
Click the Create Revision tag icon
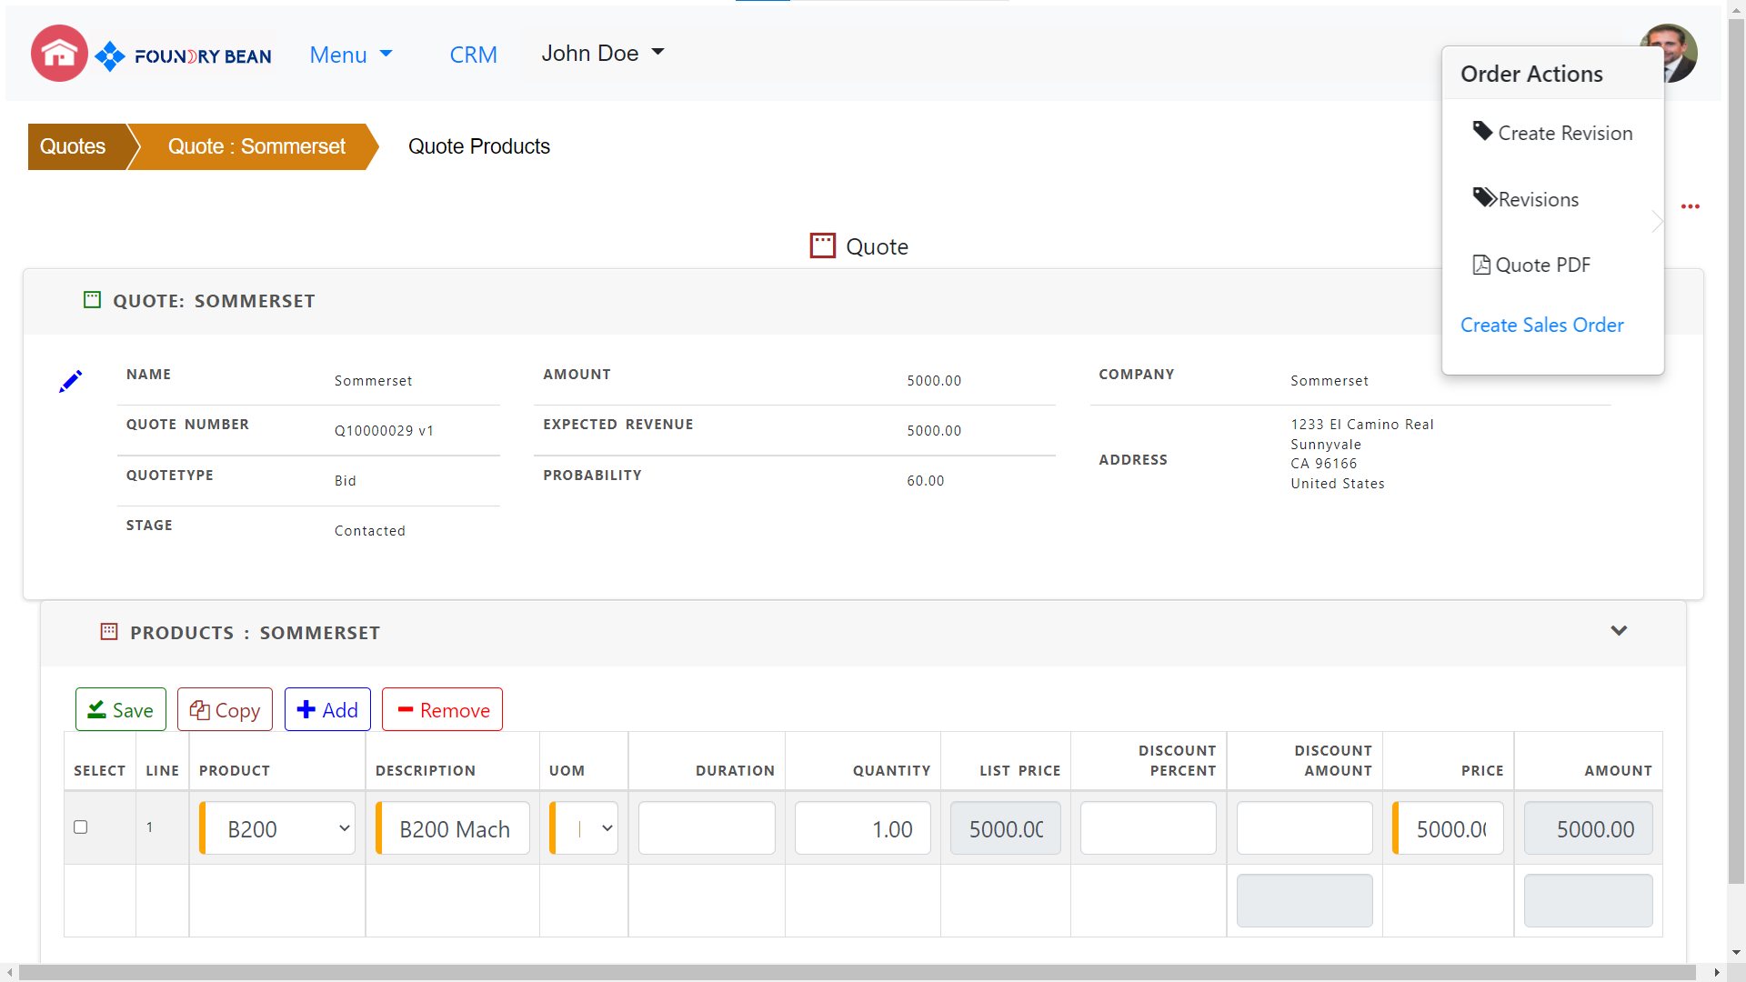pyautogui.click(x=1482, y=132)
